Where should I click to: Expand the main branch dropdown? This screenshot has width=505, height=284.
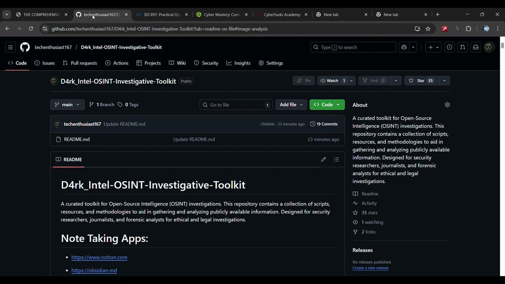click(x=67, y=105)
